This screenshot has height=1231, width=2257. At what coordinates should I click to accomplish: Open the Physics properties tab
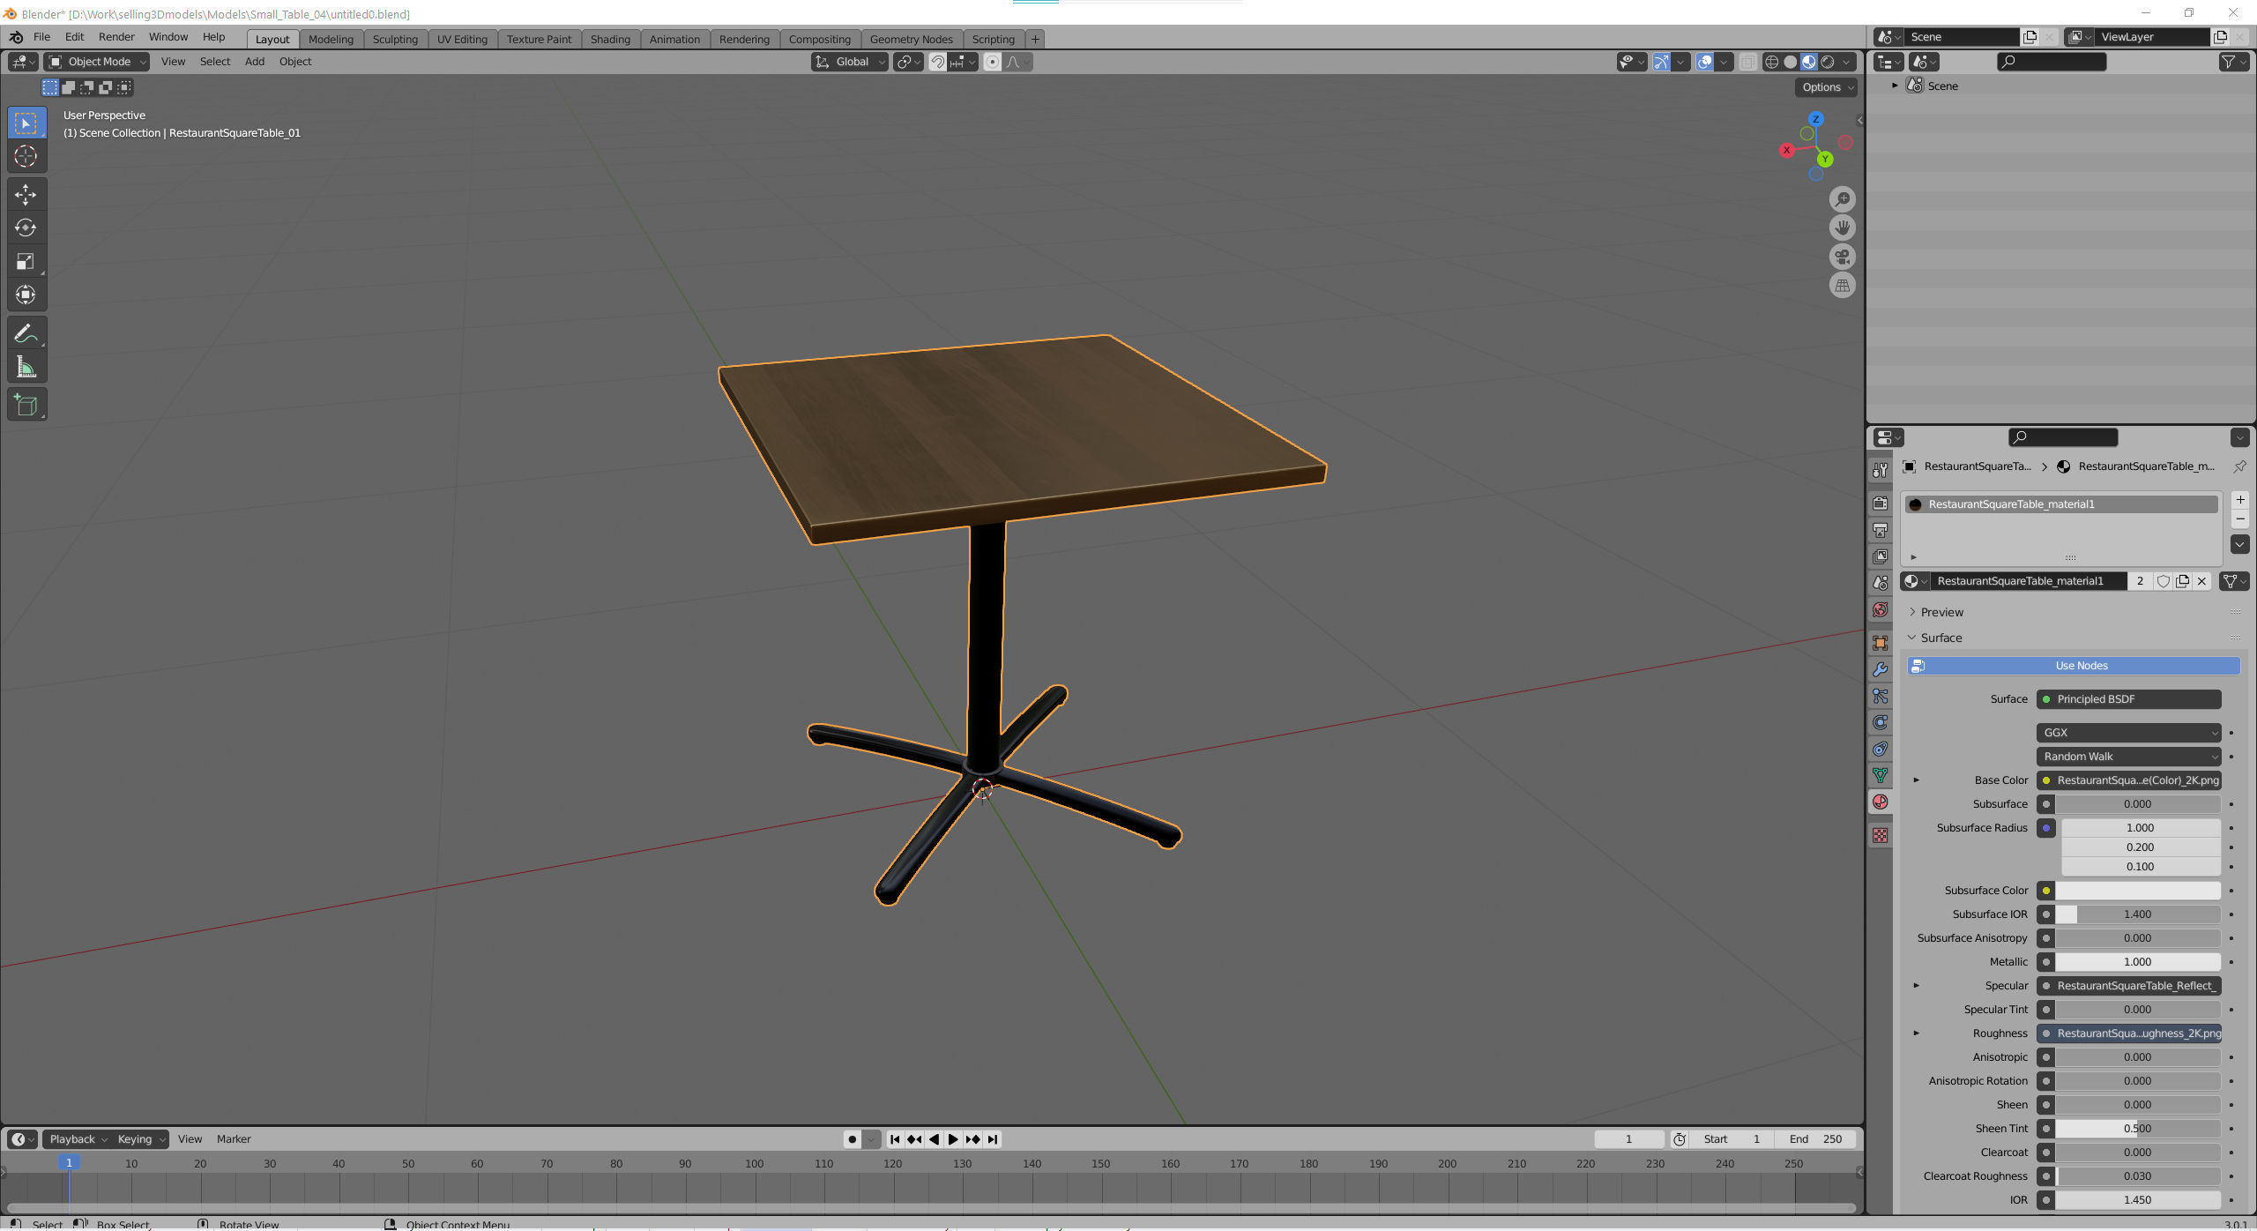click(x=1881, y=723)
